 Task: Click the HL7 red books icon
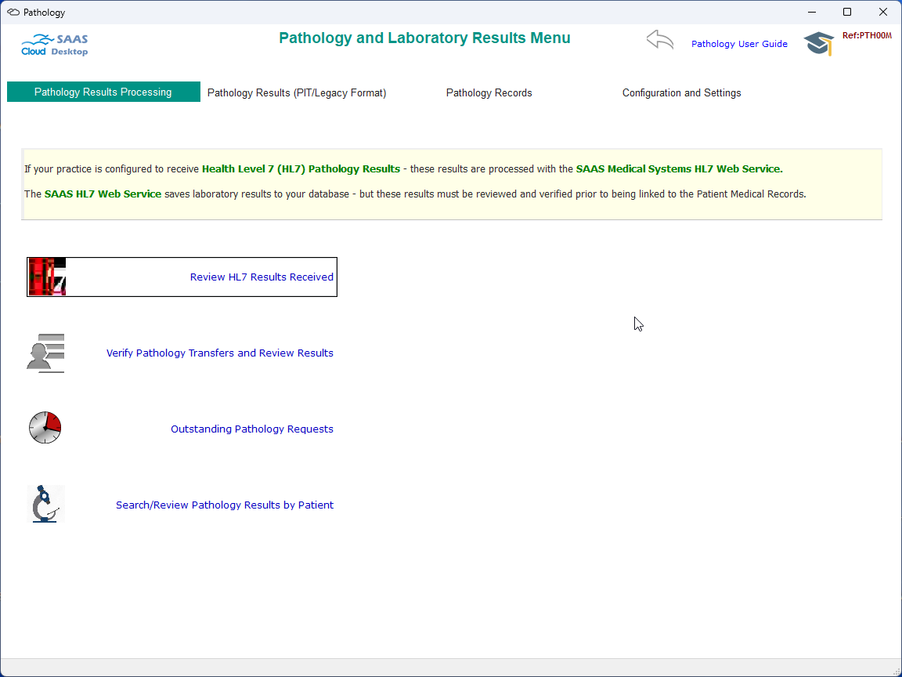coord(47,277)
